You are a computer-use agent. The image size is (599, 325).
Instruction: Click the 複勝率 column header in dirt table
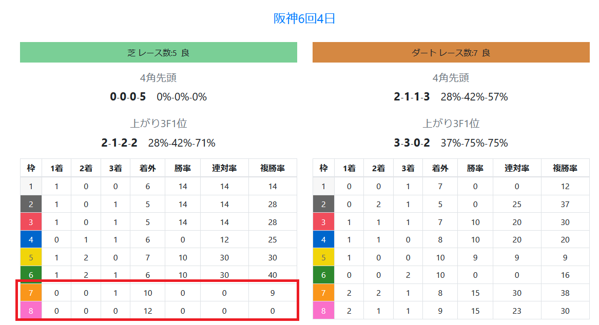point(565,168)
